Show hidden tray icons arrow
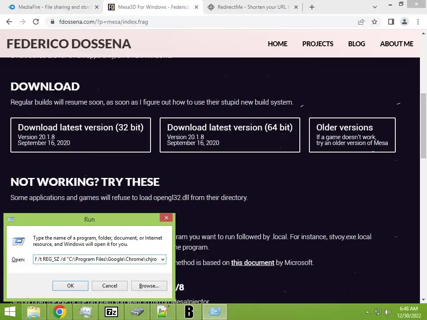Image resolution: width=427 pixels, height=320 pixels. click(367, 312)
